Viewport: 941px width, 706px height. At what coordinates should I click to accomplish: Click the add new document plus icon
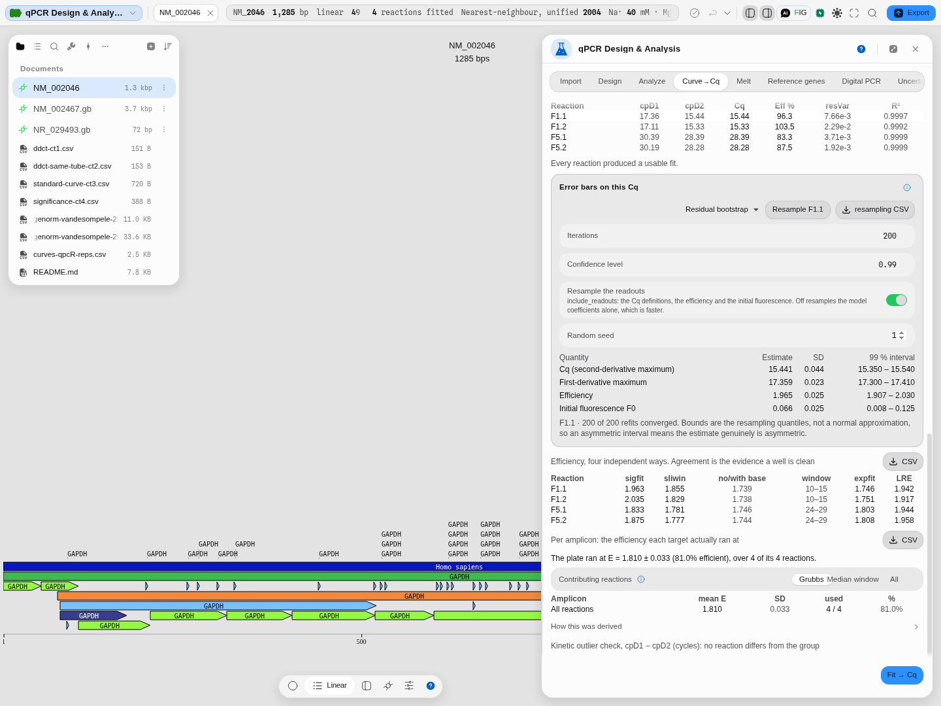click(151, 46)
